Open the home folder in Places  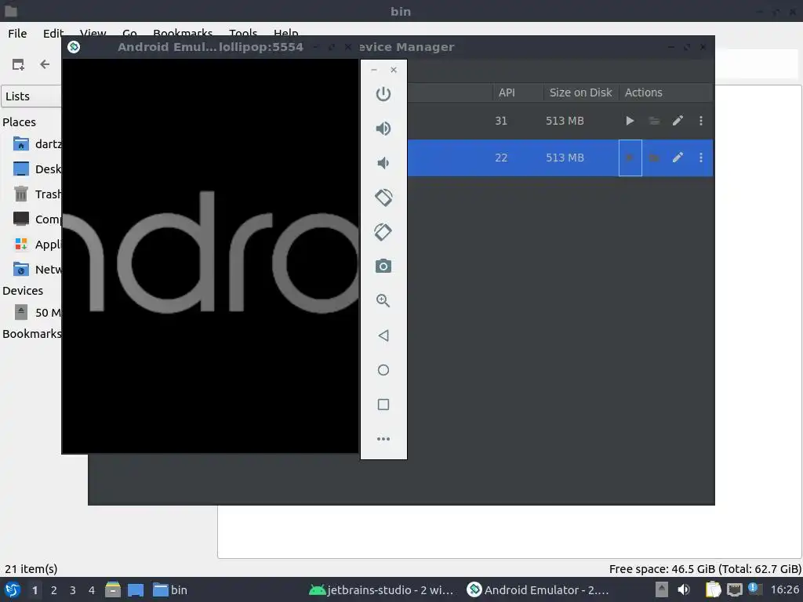tap(36, 144)
